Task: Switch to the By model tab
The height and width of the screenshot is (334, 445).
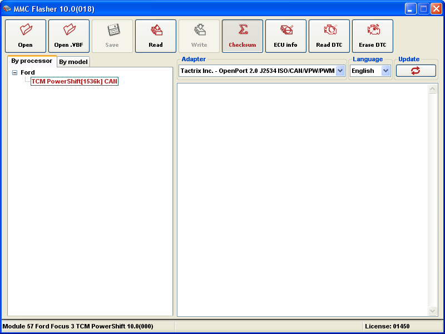Action: tap(73, 62)
